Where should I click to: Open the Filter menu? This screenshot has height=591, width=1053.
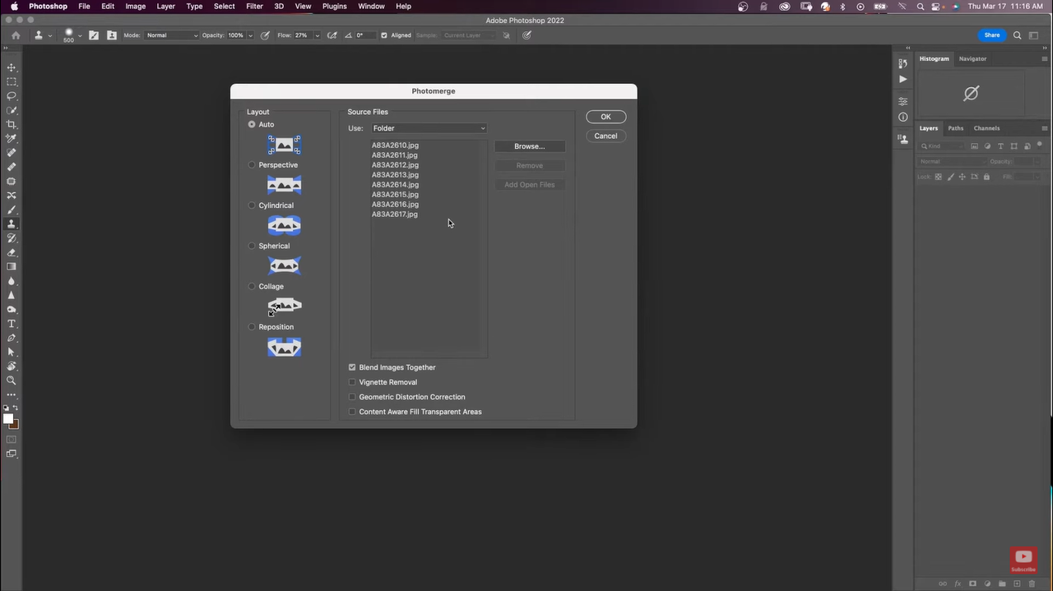point(255,7)
